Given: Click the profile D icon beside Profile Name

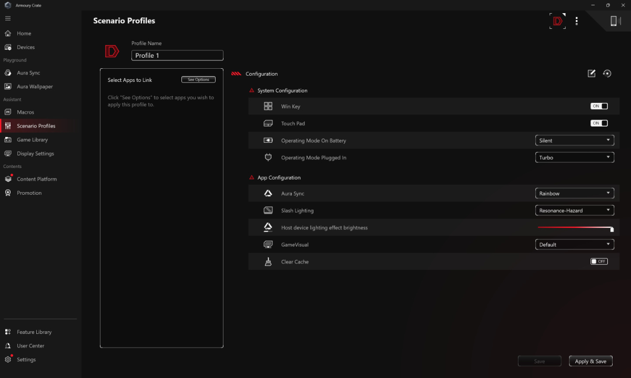Looking at the screenshot, I should (x=112, y=51).
